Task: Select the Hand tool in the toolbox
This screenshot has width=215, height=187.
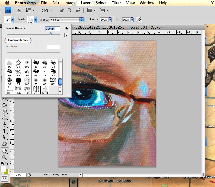Action: (5, 151)
